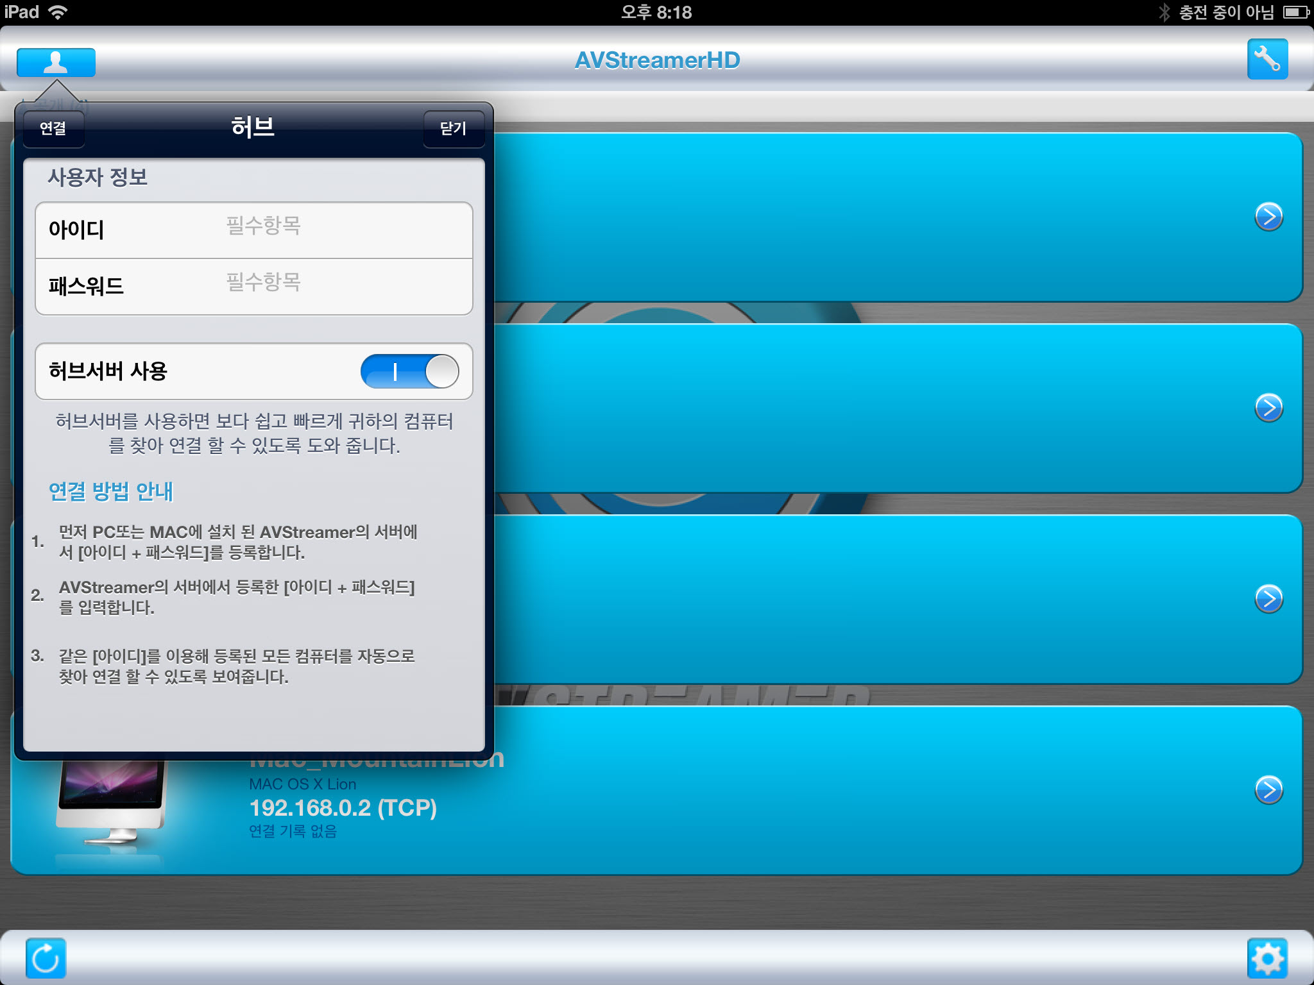Tap the refresh icon at bottom left

click(x=46, y=958)
